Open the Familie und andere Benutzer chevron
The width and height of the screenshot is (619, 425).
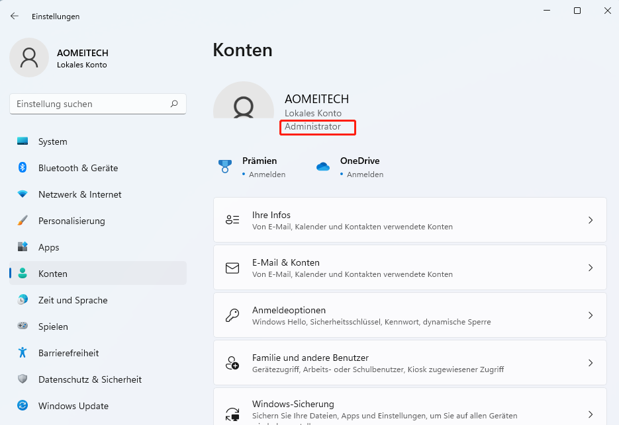click(591, 363)
